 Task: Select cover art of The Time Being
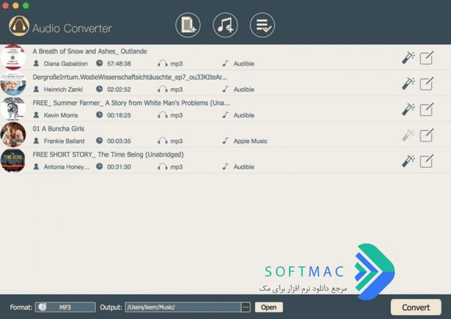click(13, 160)
